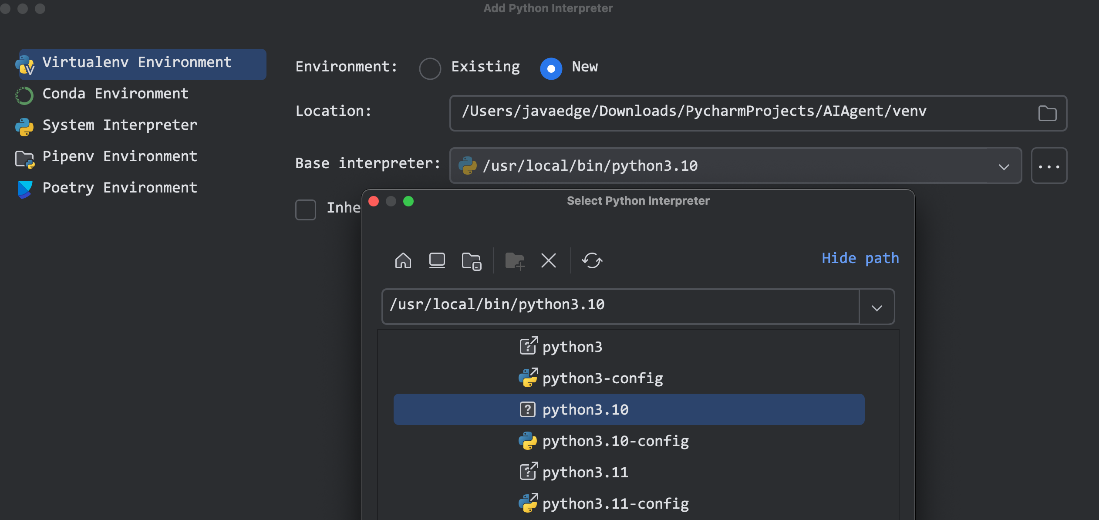Image resolution: width=1099 pixels, height=520 pixels.
Task: Select the Existing environment radio button
Action: [430, 67]
